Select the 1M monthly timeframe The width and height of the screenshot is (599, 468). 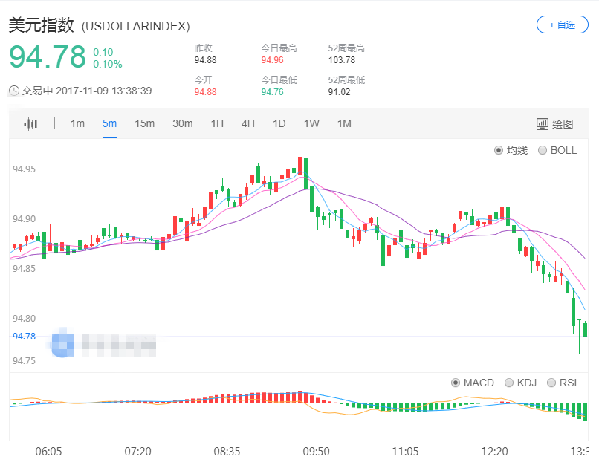[x=344, y=123]
